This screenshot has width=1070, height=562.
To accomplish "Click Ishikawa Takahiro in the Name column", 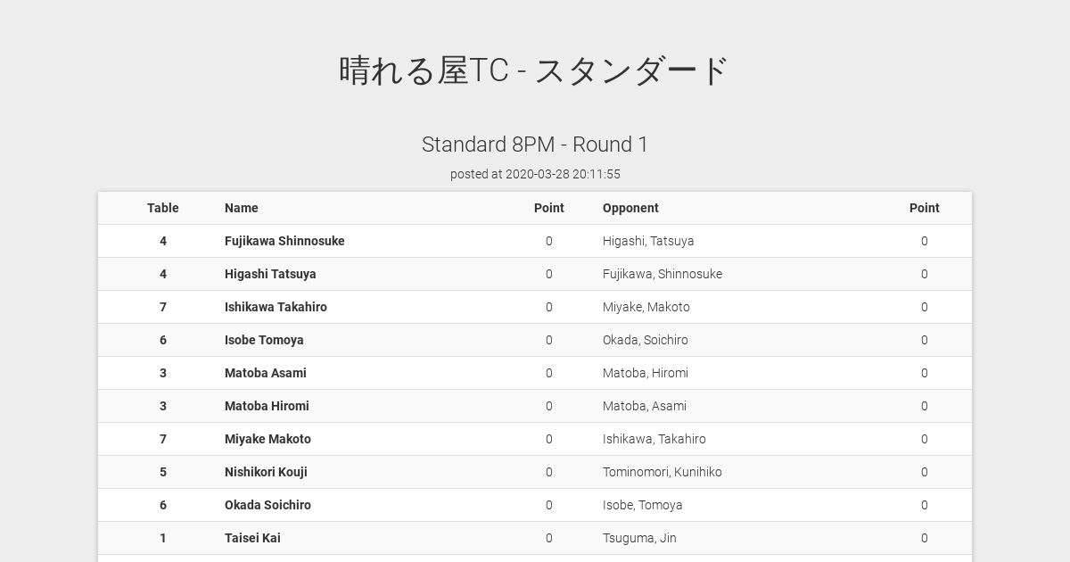I will click(276, 307).
